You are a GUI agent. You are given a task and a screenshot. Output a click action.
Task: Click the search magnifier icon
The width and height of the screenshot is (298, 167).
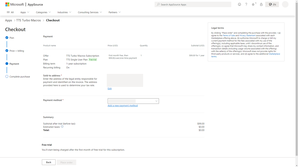pyautogui.click(x=158, y=4)
